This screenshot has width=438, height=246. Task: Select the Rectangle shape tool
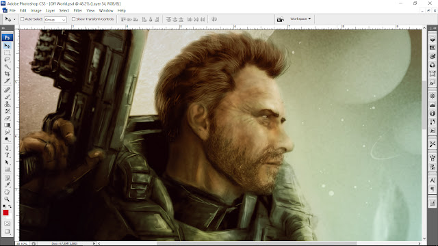pos(7,169)
